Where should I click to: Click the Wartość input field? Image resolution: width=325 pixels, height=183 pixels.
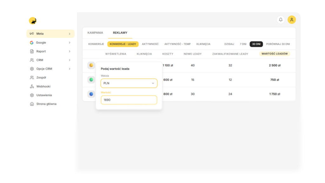[x=129, y=100]
